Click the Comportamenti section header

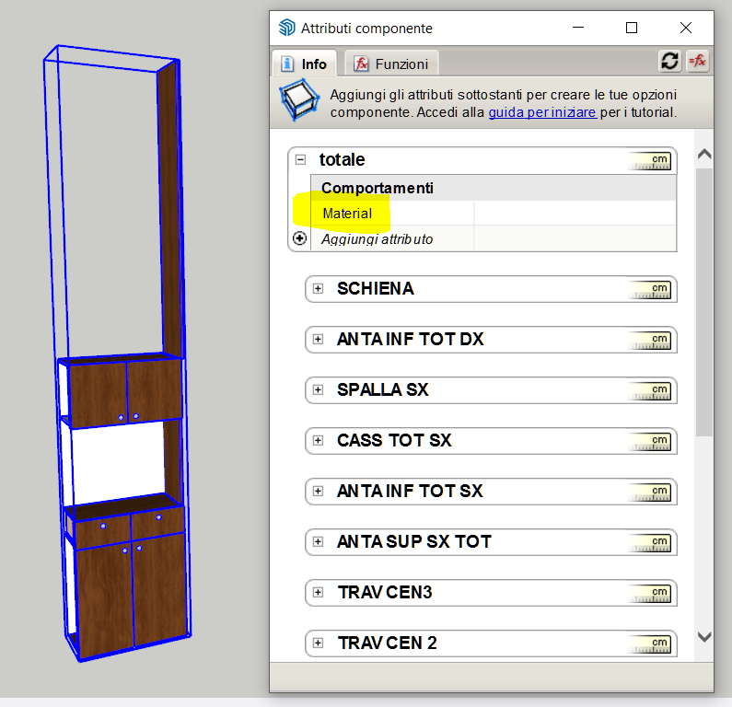494,188
